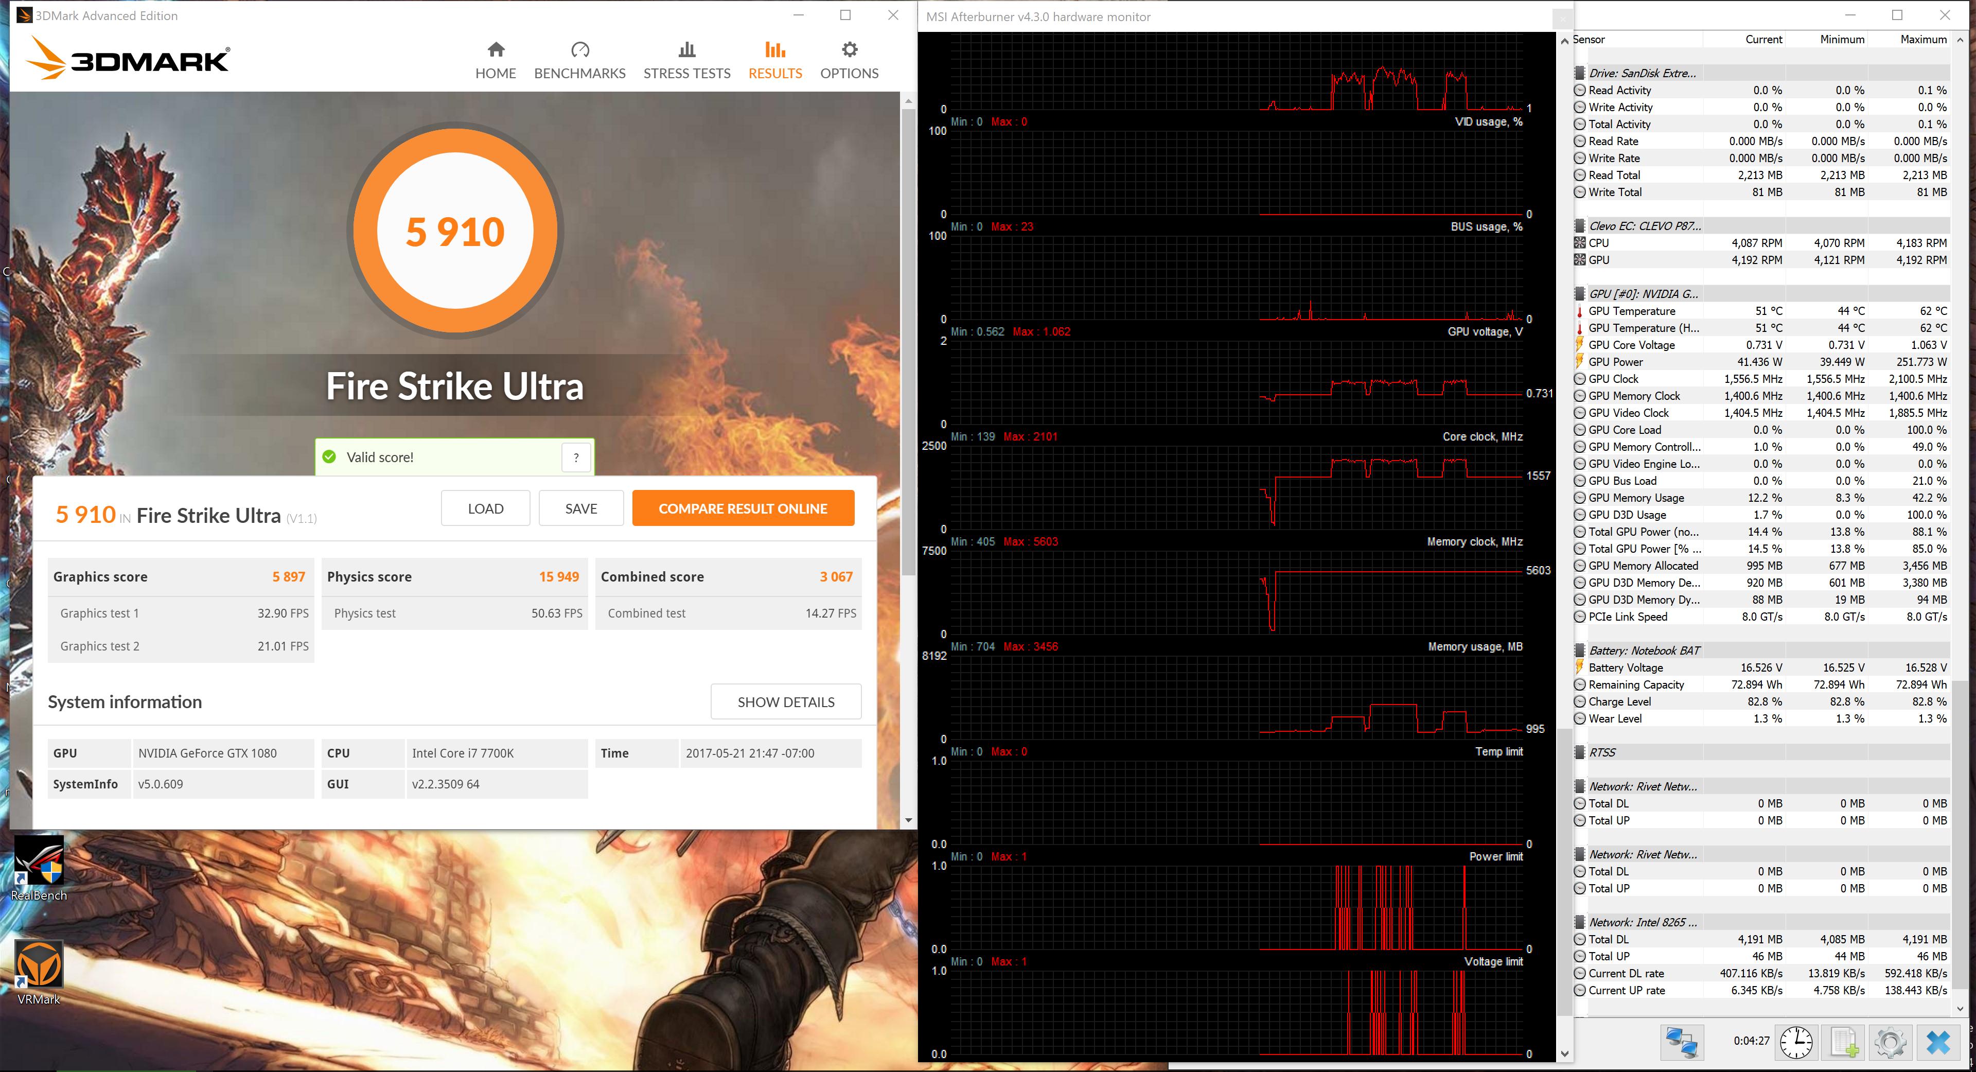Save the benchmark result via SAVE
1976x1072 pixels.
click(580, 509)
